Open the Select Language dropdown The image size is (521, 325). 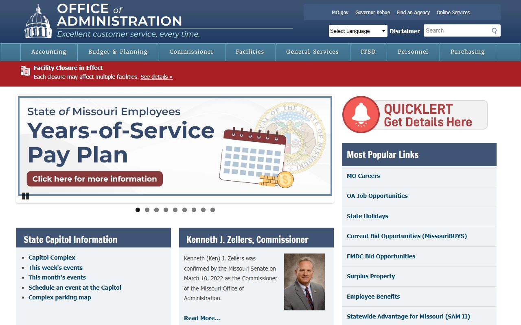tap(358, 31)
